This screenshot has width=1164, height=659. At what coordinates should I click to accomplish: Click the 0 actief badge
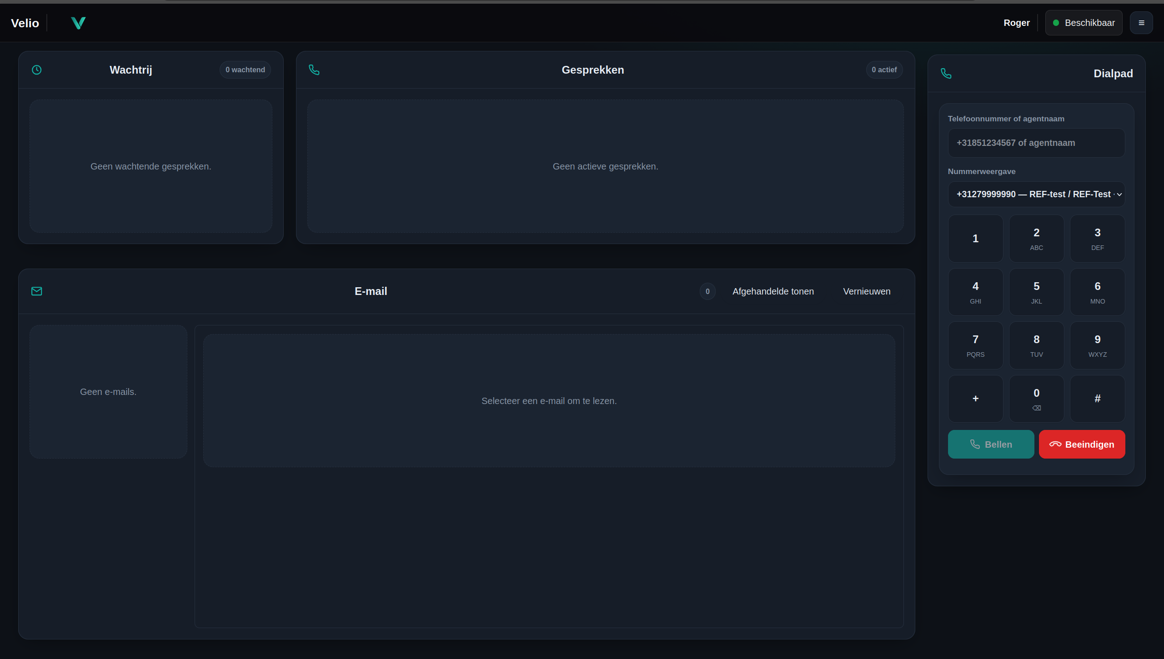click(884, 70)
